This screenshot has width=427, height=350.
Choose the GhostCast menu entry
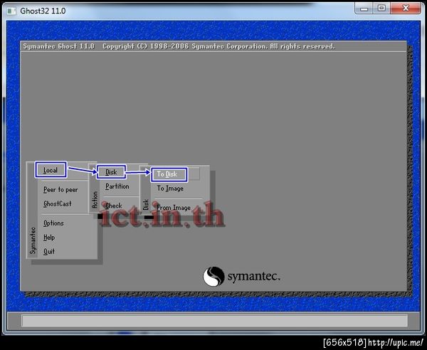58,204
